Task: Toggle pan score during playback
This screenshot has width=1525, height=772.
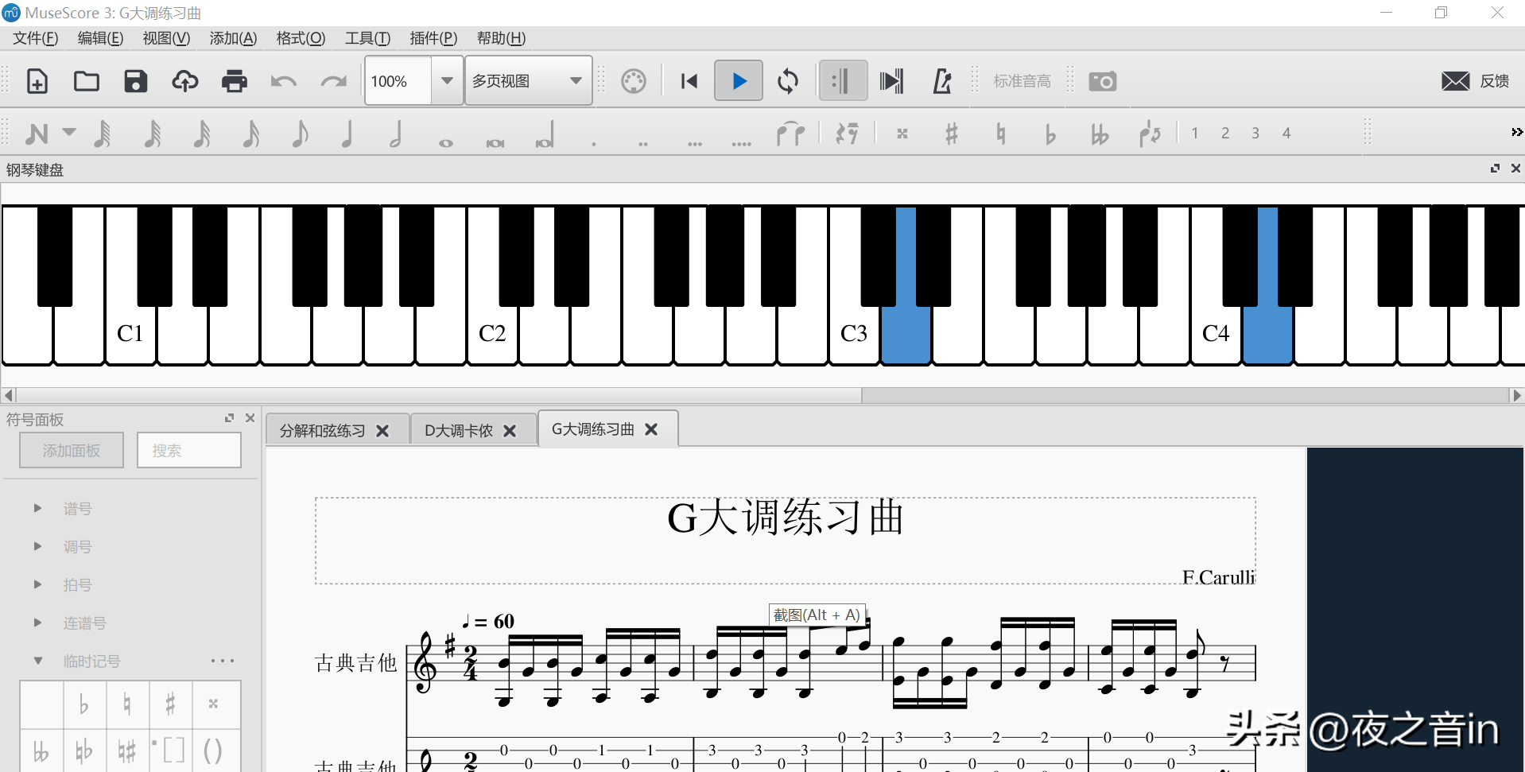Action: 892,81
